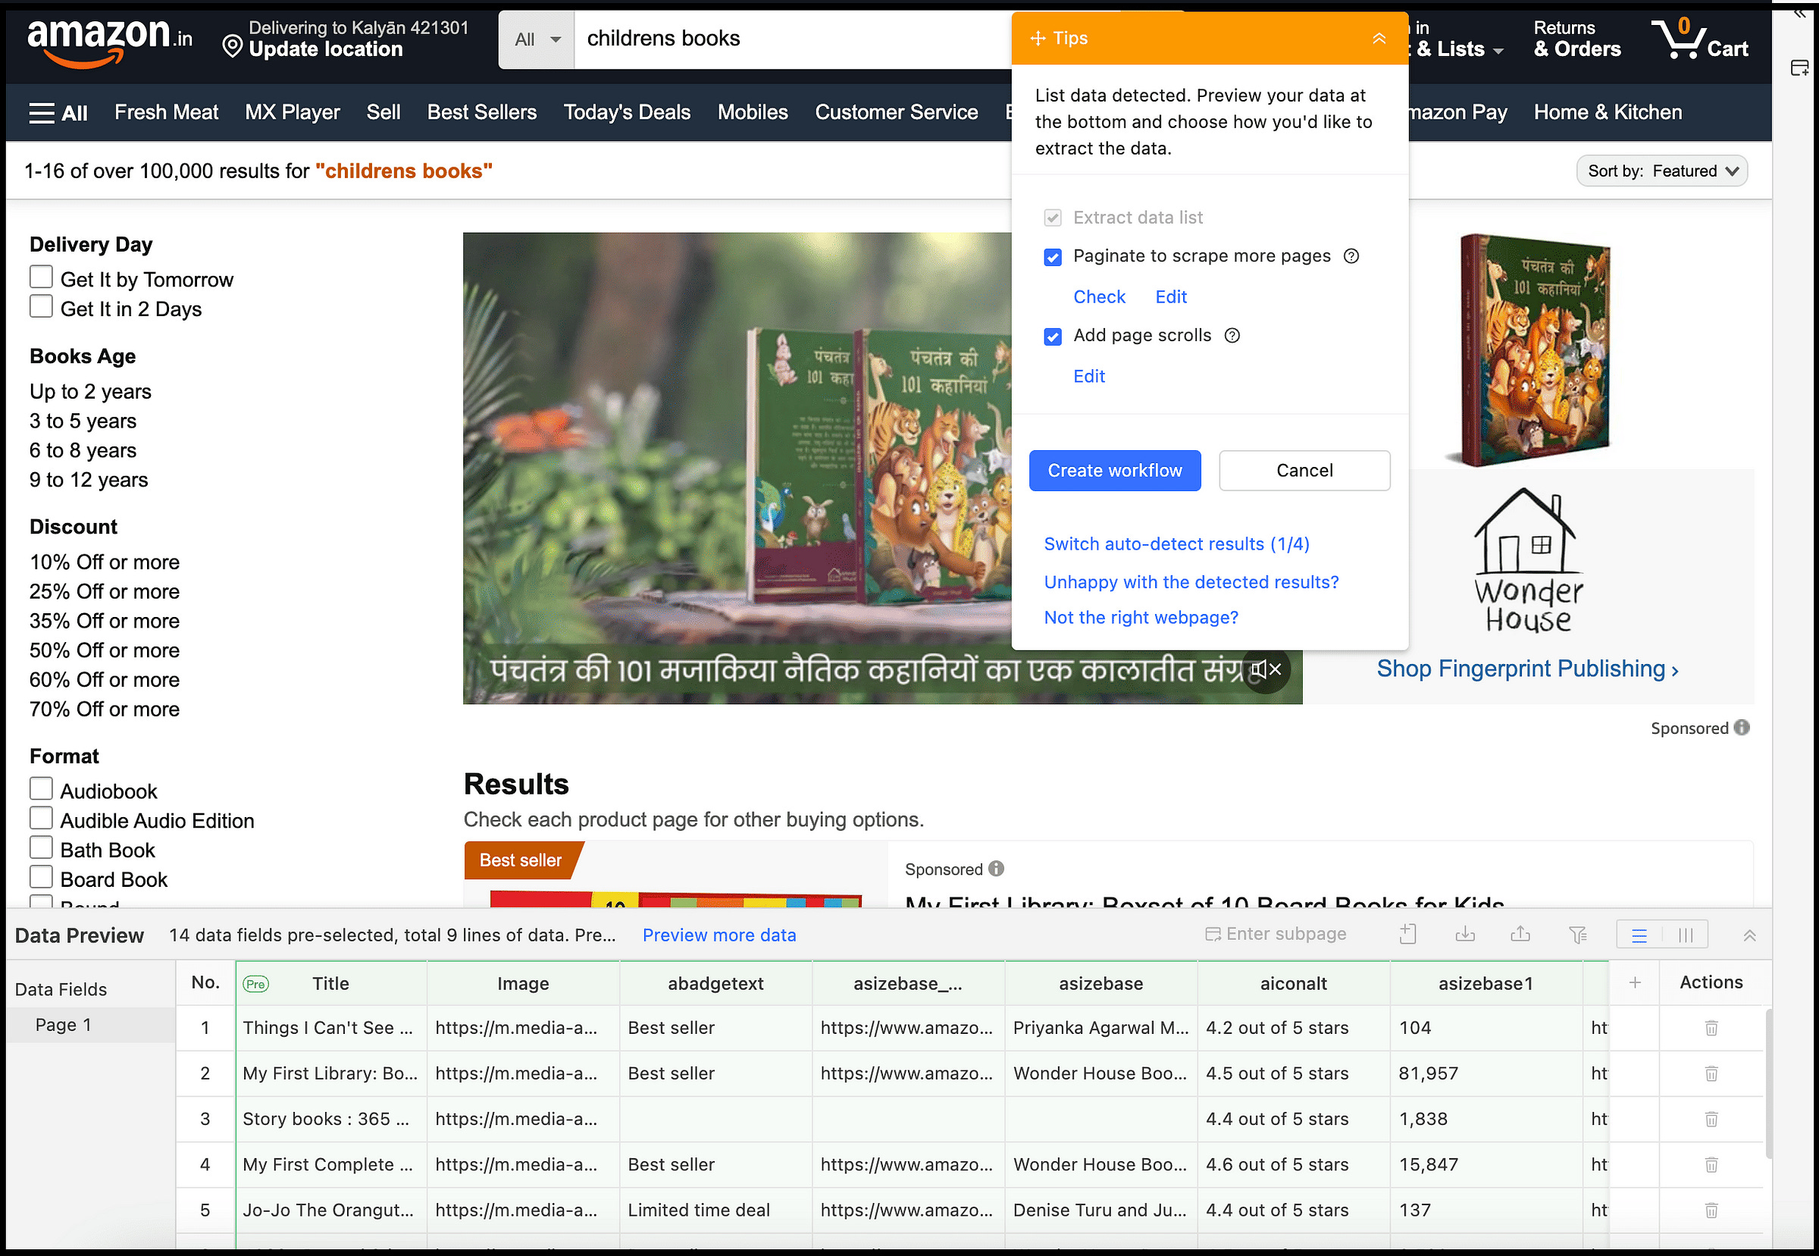Click the add page icon in the preview toolbar

(1407, 934)
